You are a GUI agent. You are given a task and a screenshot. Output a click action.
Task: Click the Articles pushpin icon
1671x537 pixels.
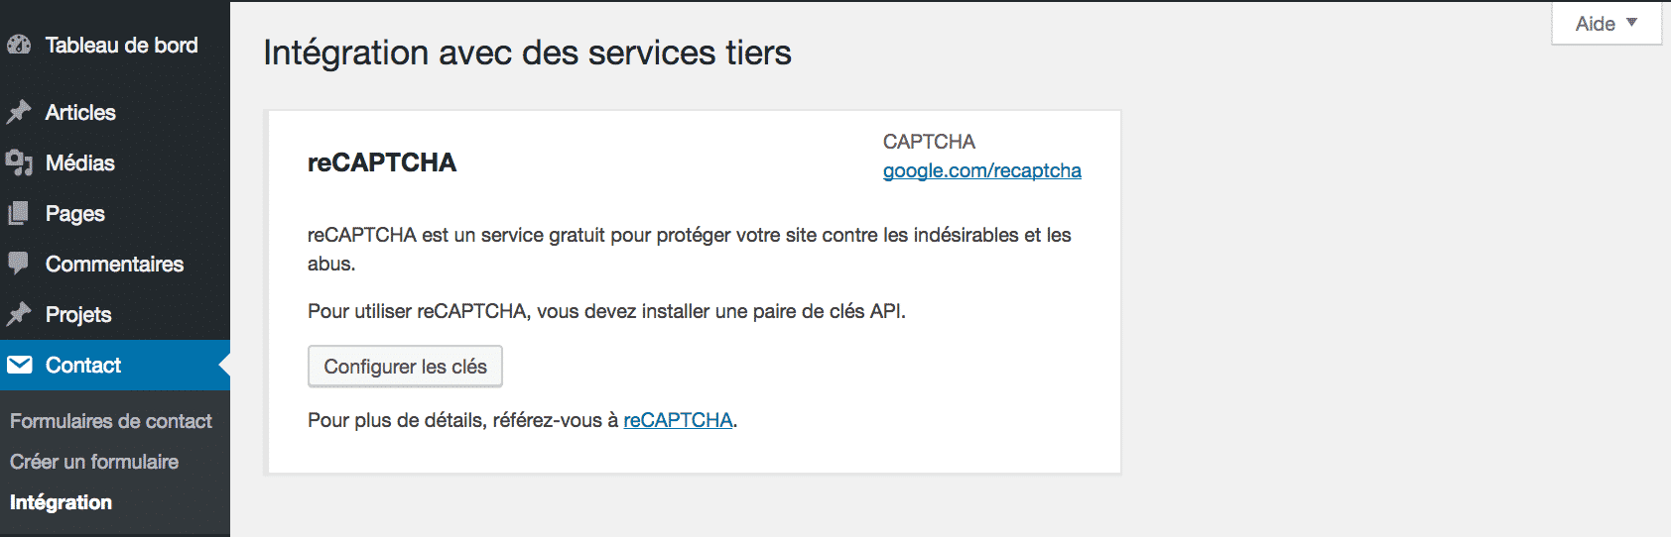coord(19,112)
